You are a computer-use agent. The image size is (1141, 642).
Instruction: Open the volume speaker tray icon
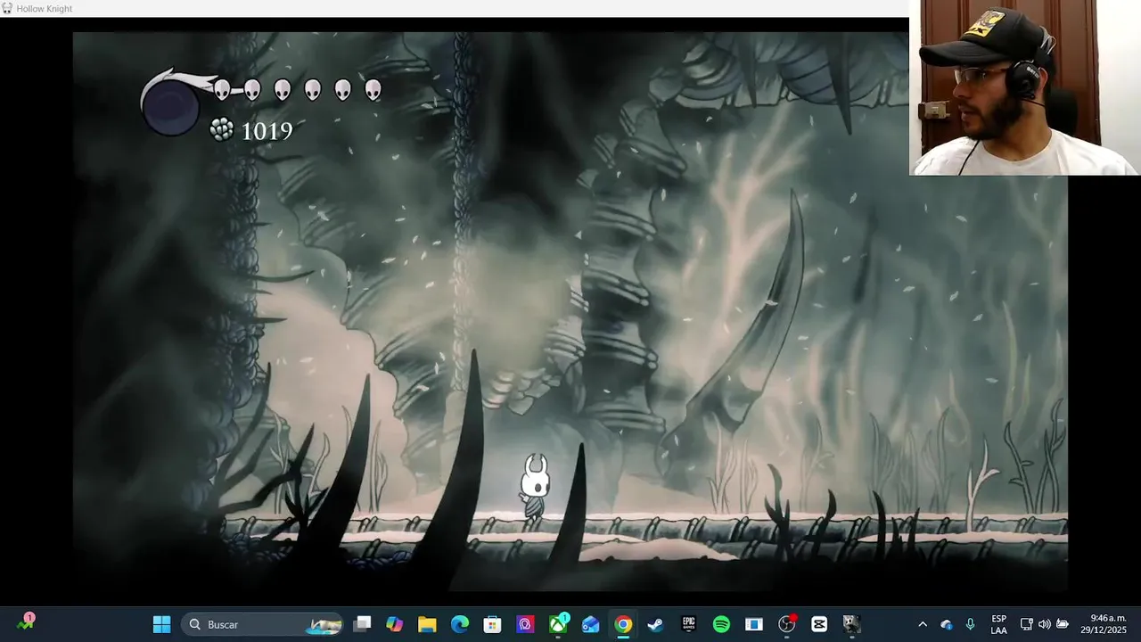(1044, 624)
